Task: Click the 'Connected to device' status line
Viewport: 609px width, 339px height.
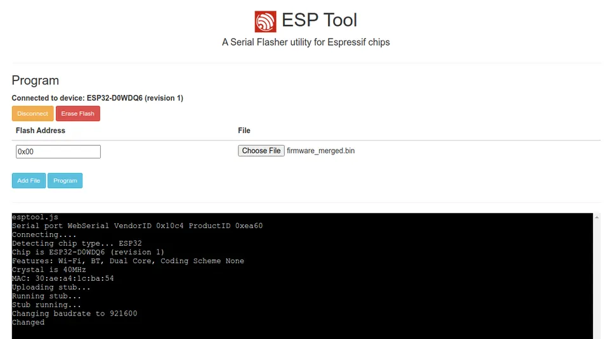Action: (98, 98)
